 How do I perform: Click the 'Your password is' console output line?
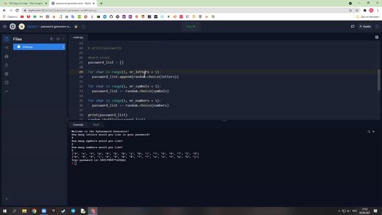pyautogui.click(x=98, y=160)
